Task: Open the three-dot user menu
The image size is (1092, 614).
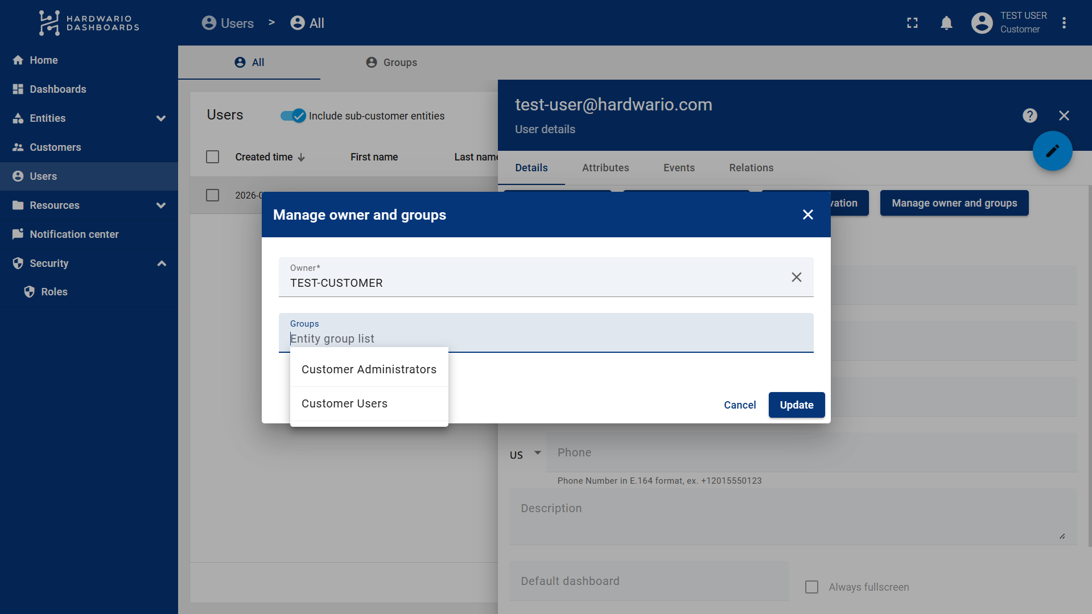Action: pos(1064,23)
